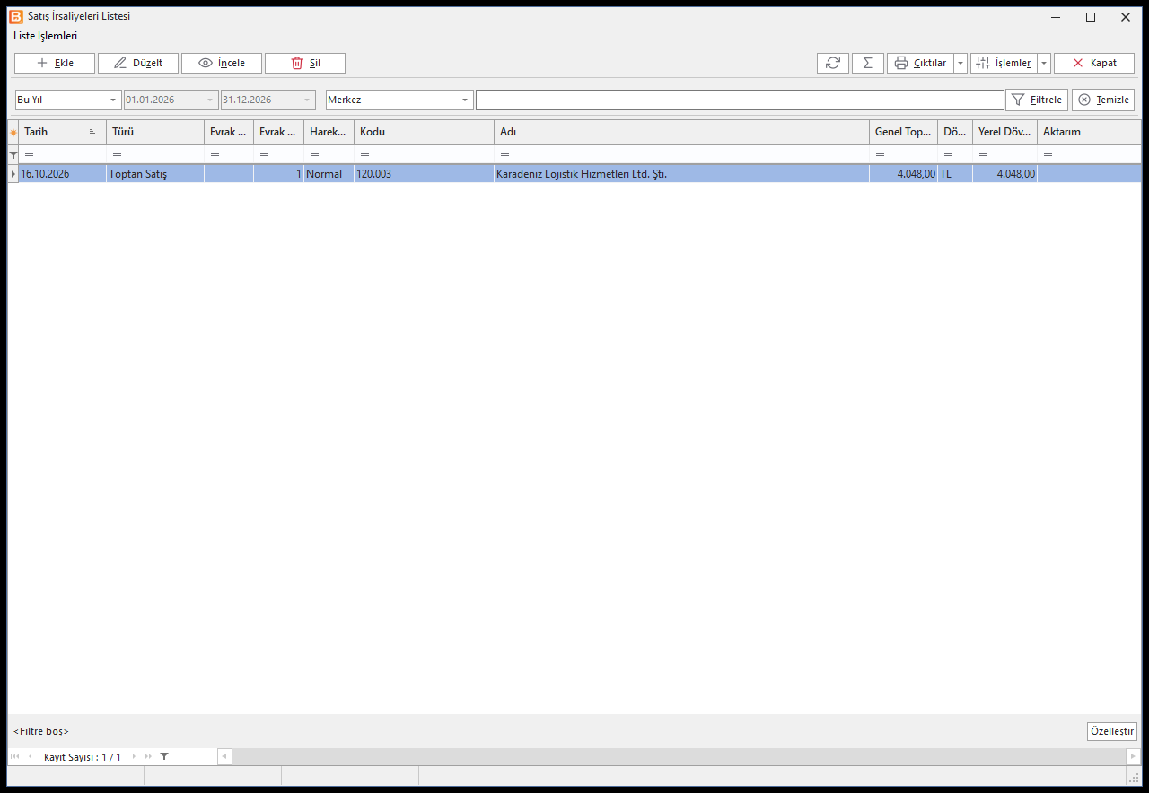
Task: Click the sigma totals icon
Action: [x=867, y=63]
